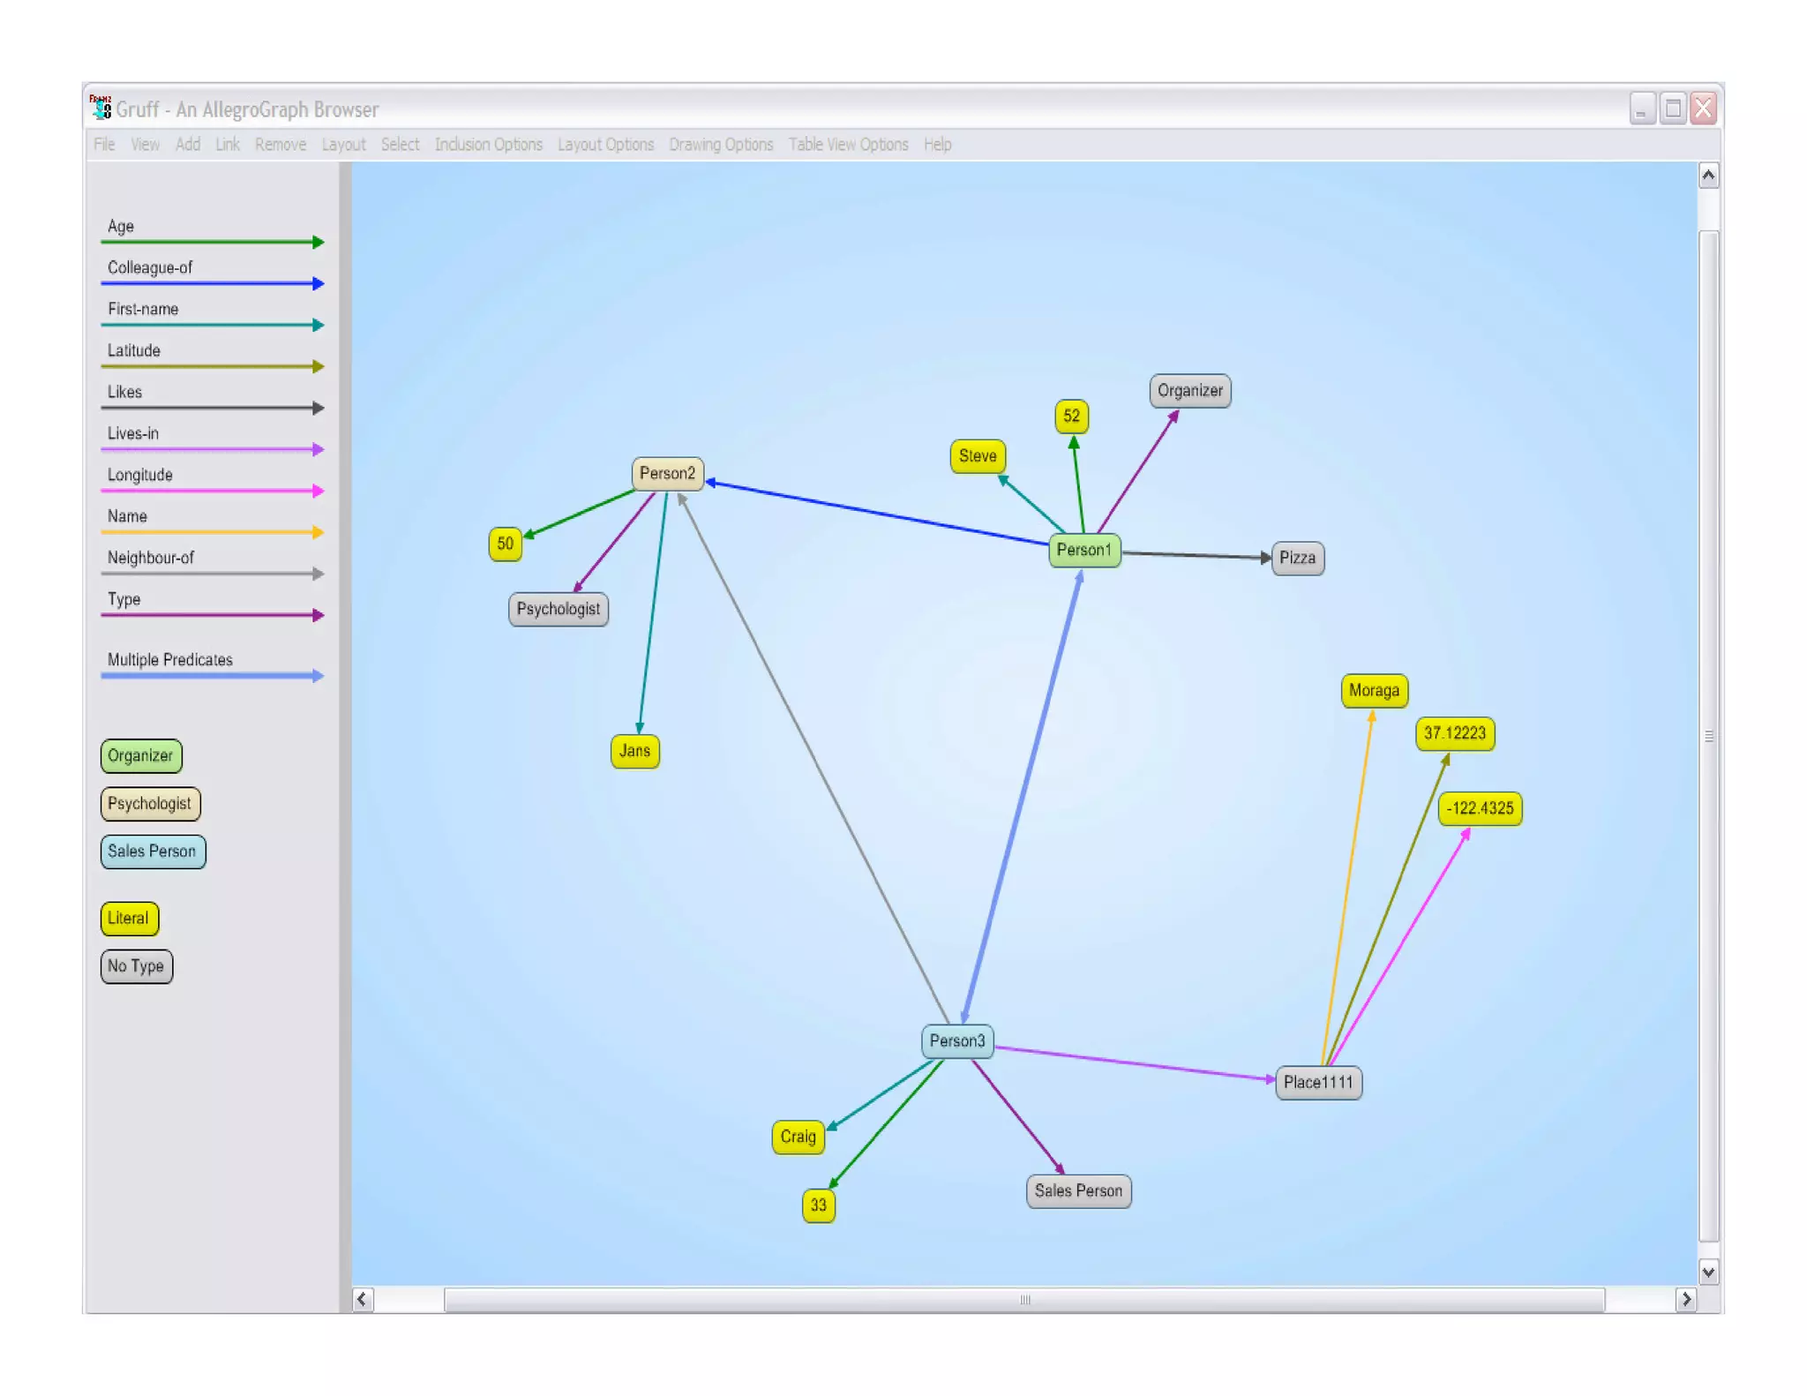The height and width of the screenshot is (1396, 1807).
Task: Click the Literal legend swatch
Action: click(x=129, y=919)
